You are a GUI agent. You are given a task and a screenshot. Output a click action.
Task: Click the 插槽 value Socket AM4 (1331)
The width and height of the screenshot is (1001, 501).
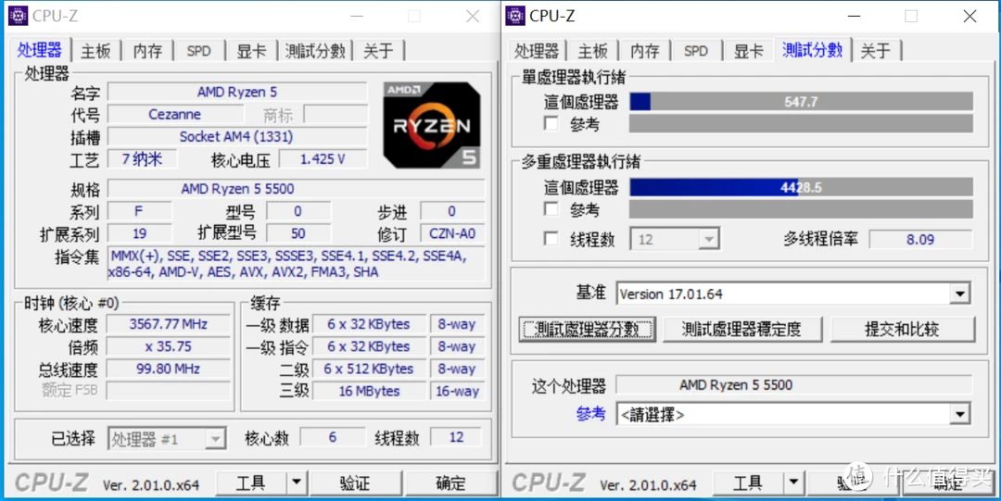point(237,136)
